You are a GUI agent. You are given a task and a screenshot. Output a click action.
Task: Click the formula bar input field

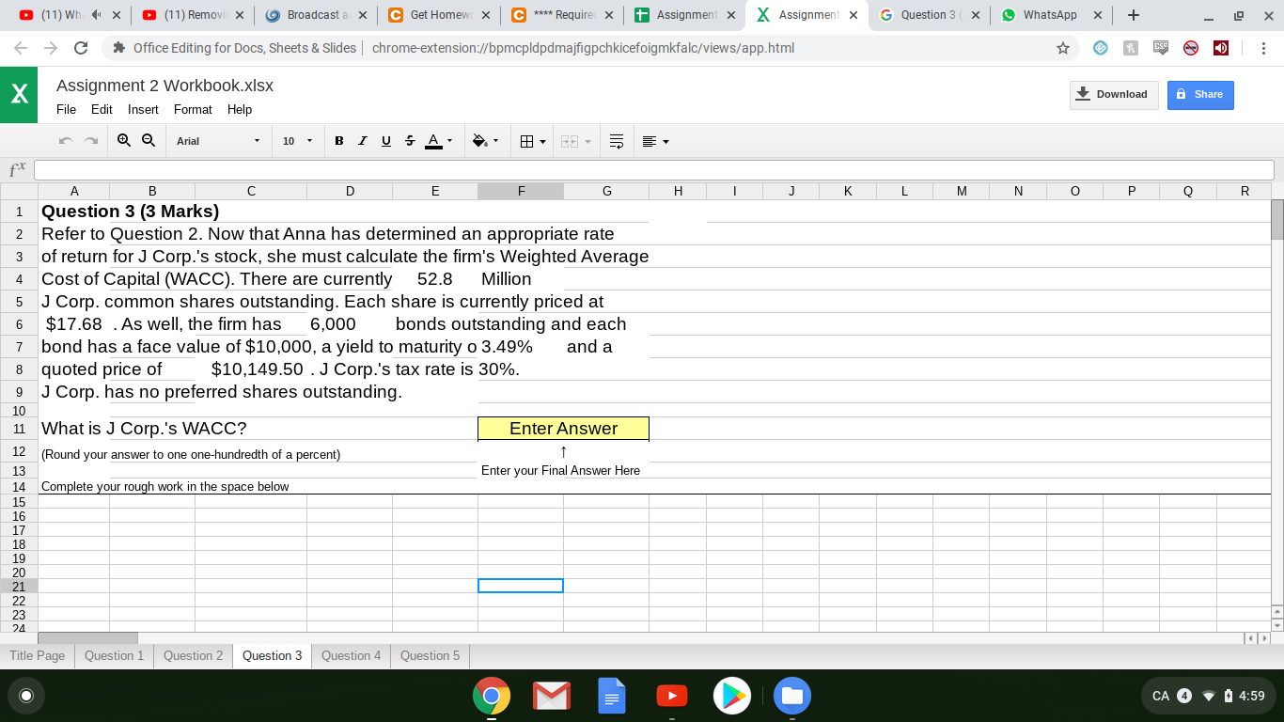pos(653,169)
